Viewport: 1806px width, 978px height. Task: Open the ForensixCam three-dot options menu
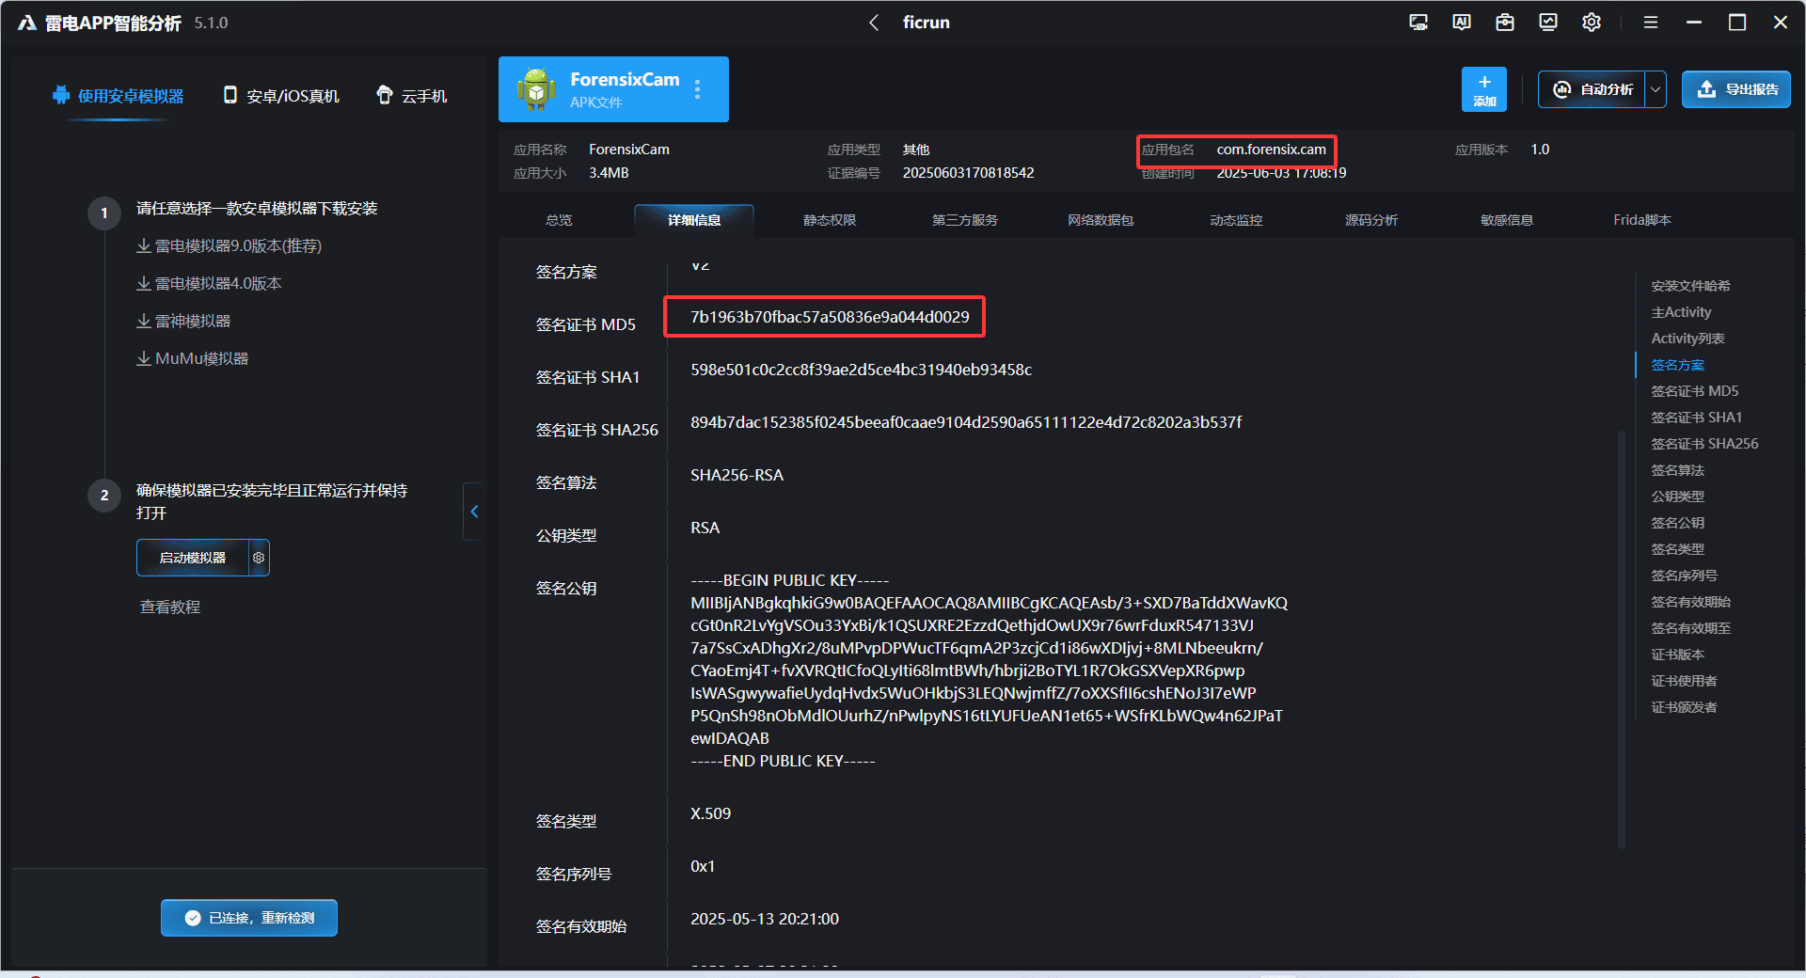(x=697, y=89)
